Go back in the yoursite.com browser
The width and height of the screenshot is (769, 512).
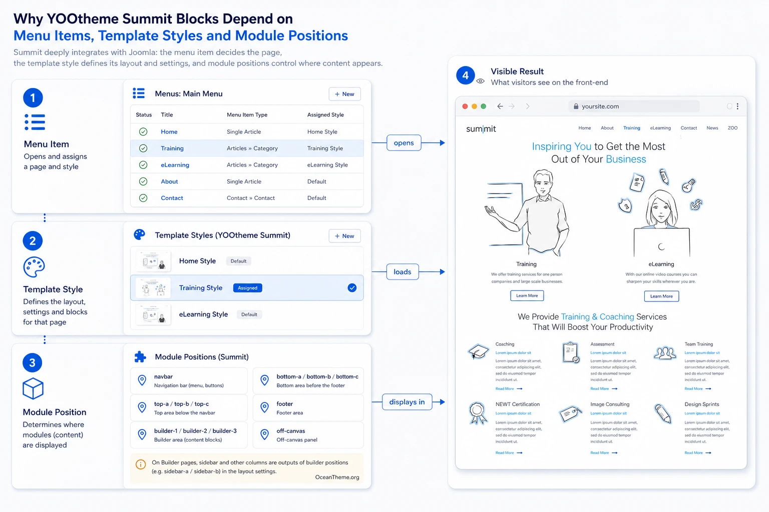(x=500, y=106)
